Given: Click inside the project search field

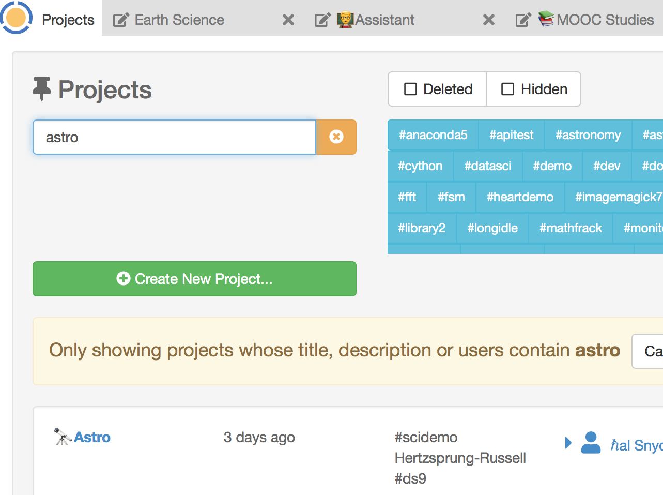Looking at the screenshot, I should [x=174, y=137].
